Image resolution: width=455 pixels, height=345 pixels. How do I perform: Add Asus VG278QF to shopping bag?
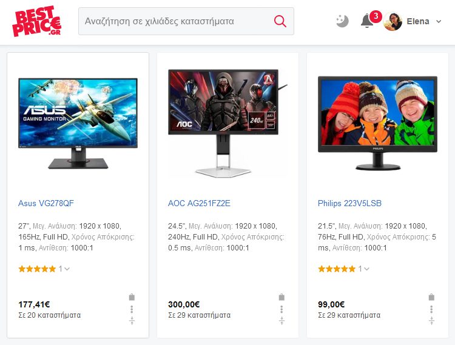pos(132,297)
